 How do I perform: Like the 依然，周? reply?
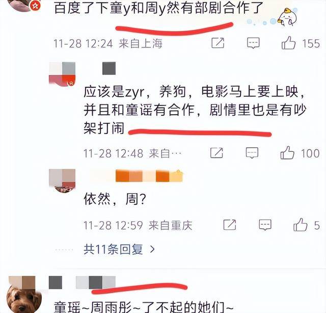point(300,225)
